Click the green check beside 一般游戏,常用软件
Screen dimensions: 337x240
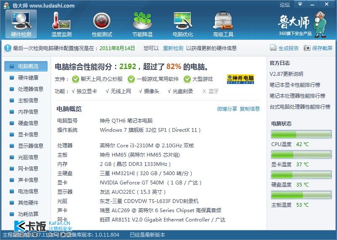click(131, 79)
